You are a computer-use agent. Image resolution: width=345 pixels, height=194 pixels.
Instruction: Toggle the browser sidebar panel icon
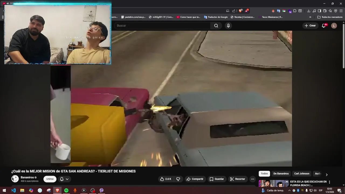[319, 11]
